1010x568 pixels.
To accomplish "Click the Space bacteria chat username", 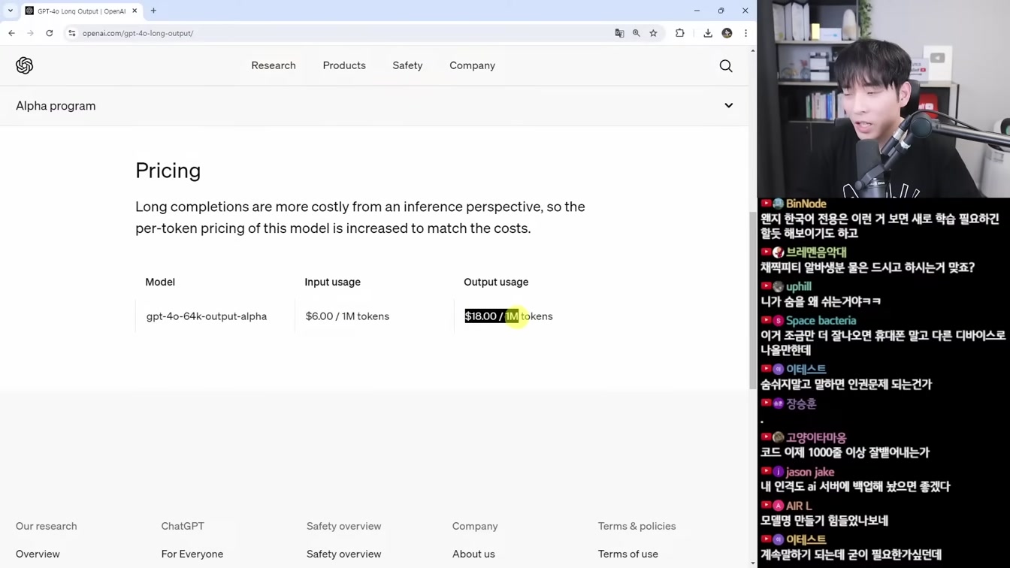I will click(x=821, y=321).
